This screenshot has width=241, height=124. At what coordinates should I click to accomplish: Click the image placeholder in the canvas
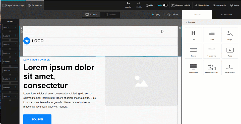pyautogui.click(x=141, y=81)
